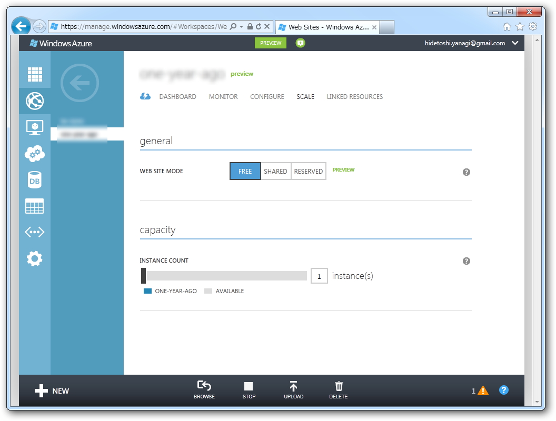Open the Cloud Services gear-cloud icon

pyautogui.click(x=35, y=154)
